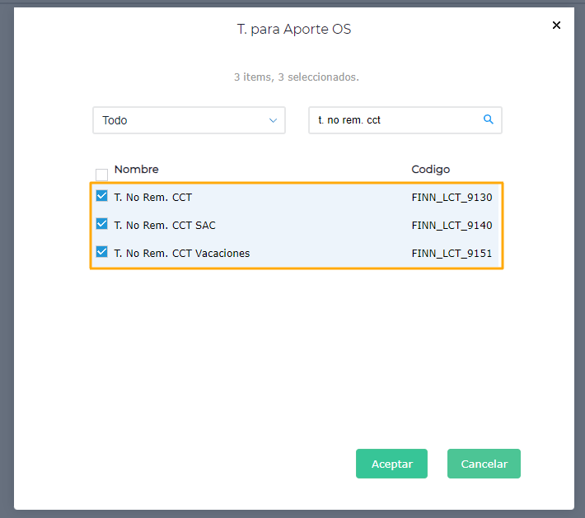Click the code FINN_LCT_9140
585x518 pixels.
click(452, 226)
